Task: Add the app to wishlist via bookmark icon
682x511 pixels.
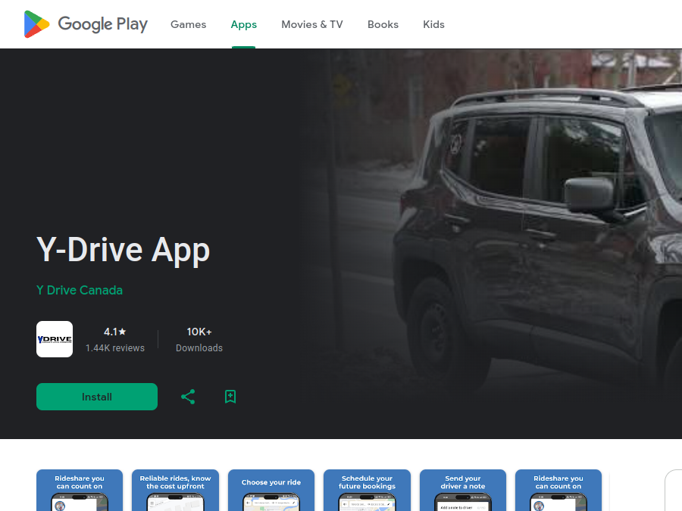Action: (230, 397)
